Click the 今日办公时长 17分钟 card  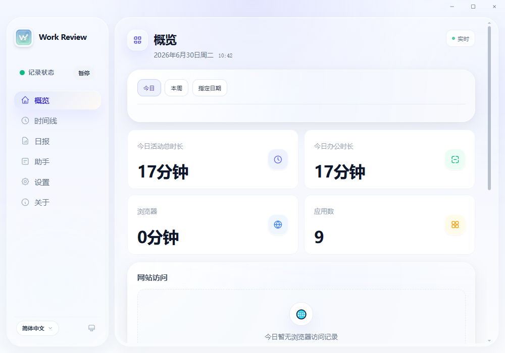pos(389,159)
